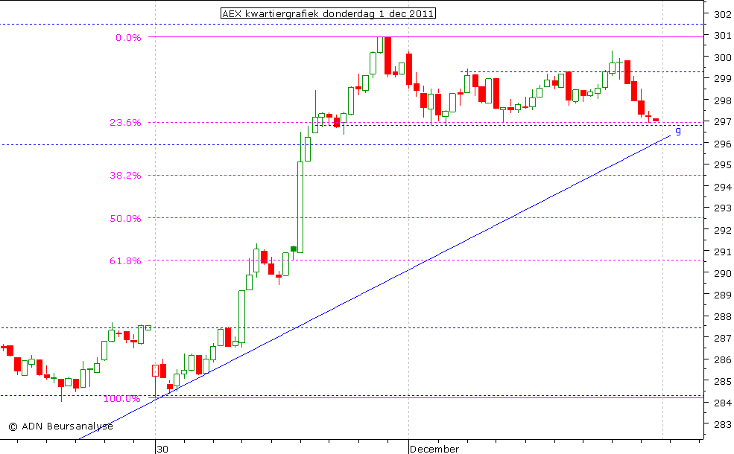Select the 100.0% Fibonacci label
Viewport: 734px width, 454px height.
pos(121,398)
